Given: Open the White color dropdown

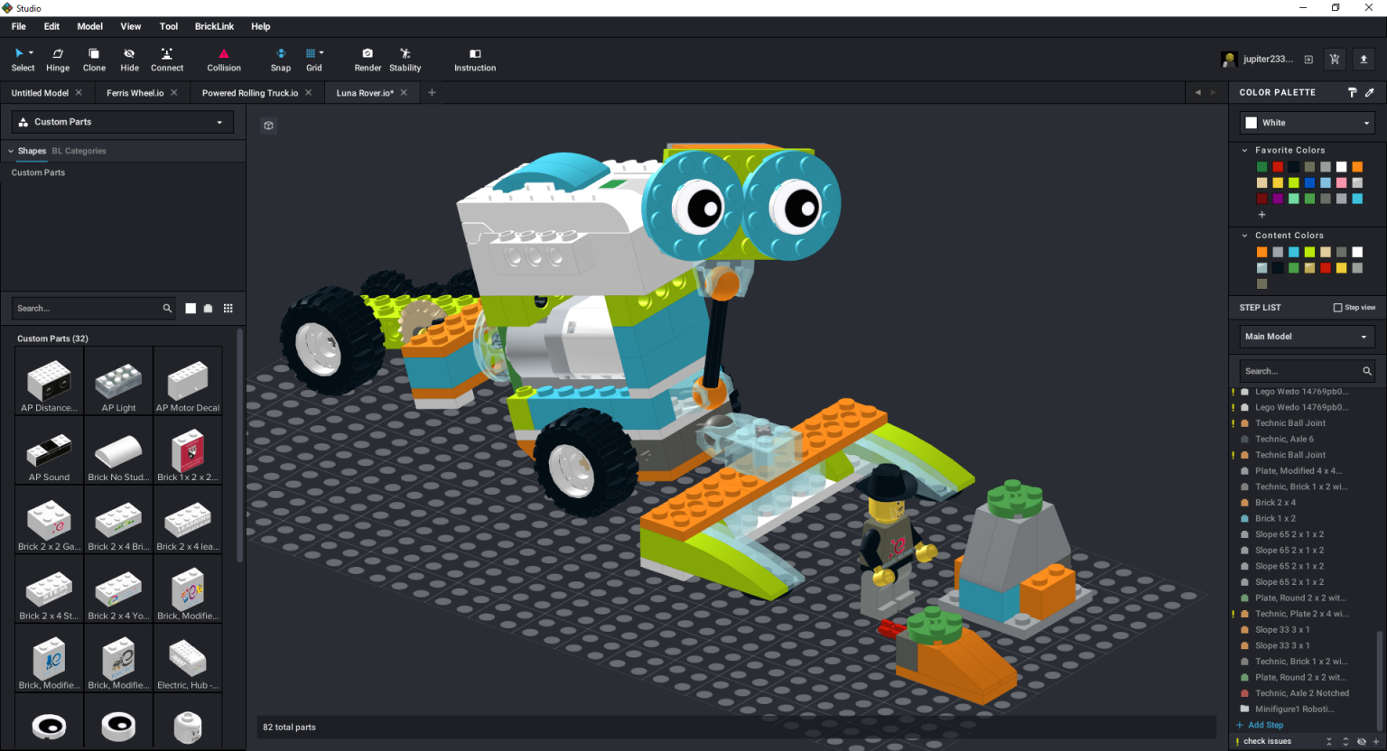Looking at the screenshot, I should tap(1307, 123).
